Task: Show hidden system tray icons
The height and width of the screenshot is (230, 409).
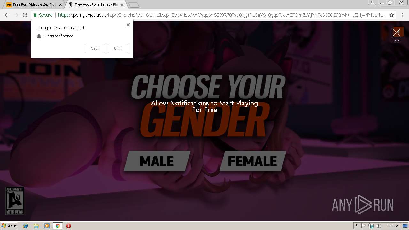Action: coord(356,226)
